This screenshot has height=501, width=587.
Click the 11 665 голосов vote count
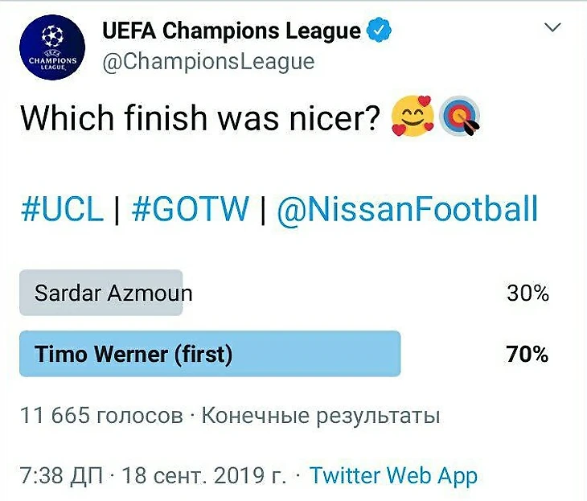[x=101, y=417]
